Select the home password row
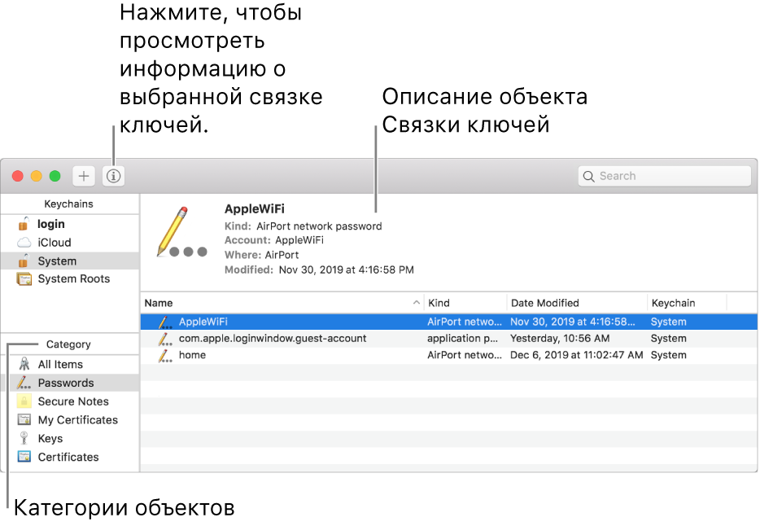 (x=449, y=355)
